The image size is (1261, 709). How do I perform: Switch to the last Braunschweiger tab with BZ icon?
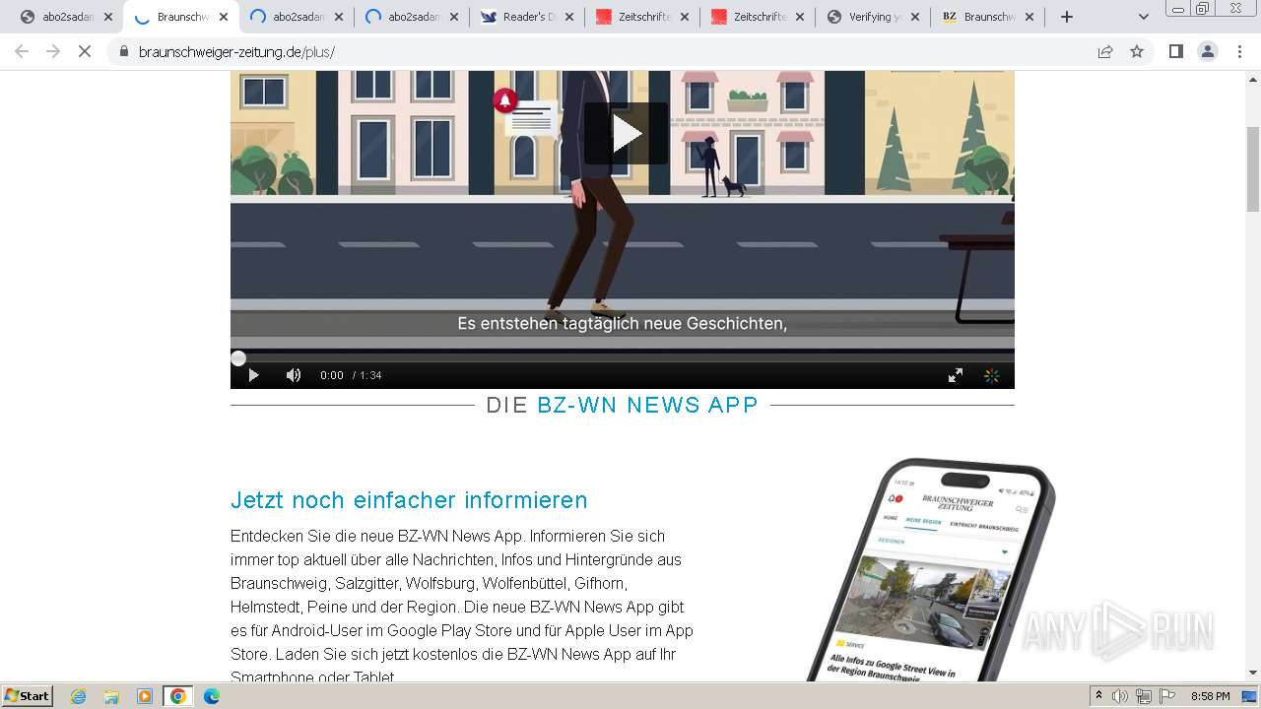[988, 17]
